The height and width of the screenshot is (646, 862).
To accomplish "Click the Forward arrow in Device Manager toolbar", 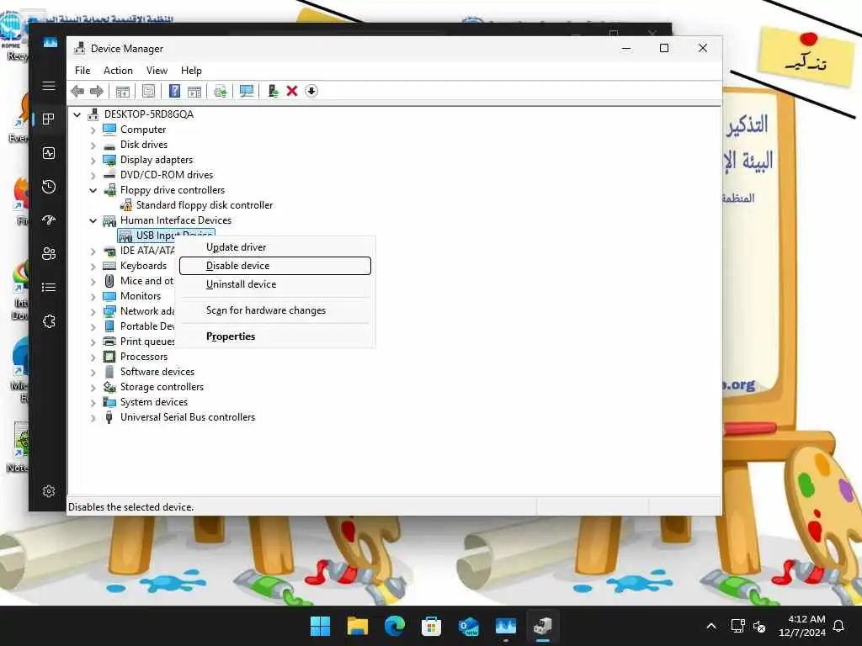I will [96, 91].
